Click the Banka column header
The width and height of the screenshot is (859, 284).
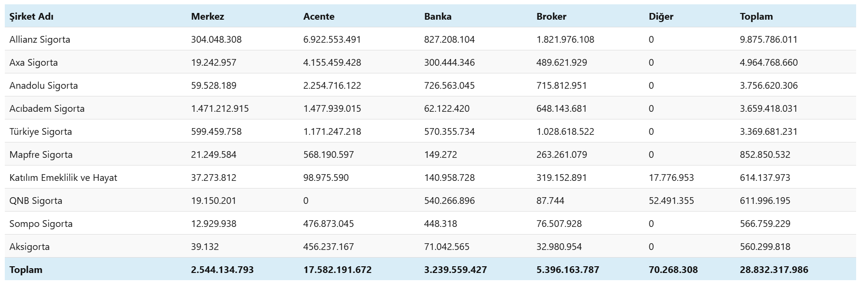438,16
